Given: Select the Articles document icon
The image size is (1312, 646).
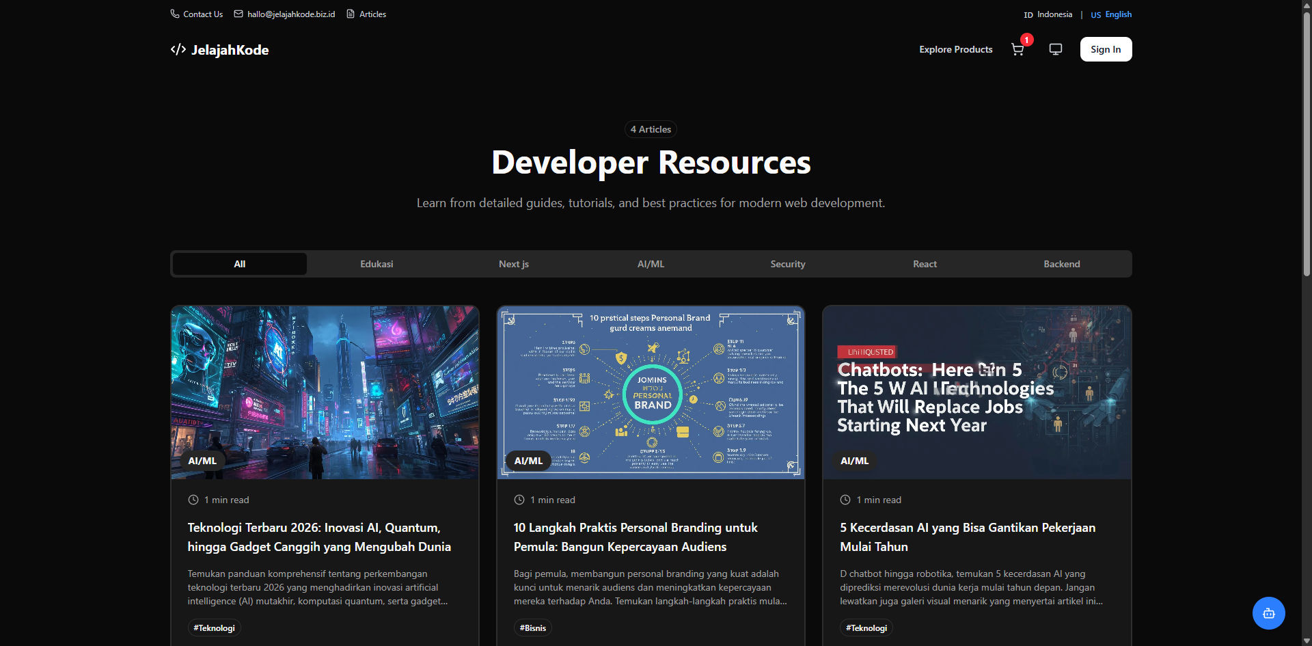Looking at the screenshot, I should point(349,14).
